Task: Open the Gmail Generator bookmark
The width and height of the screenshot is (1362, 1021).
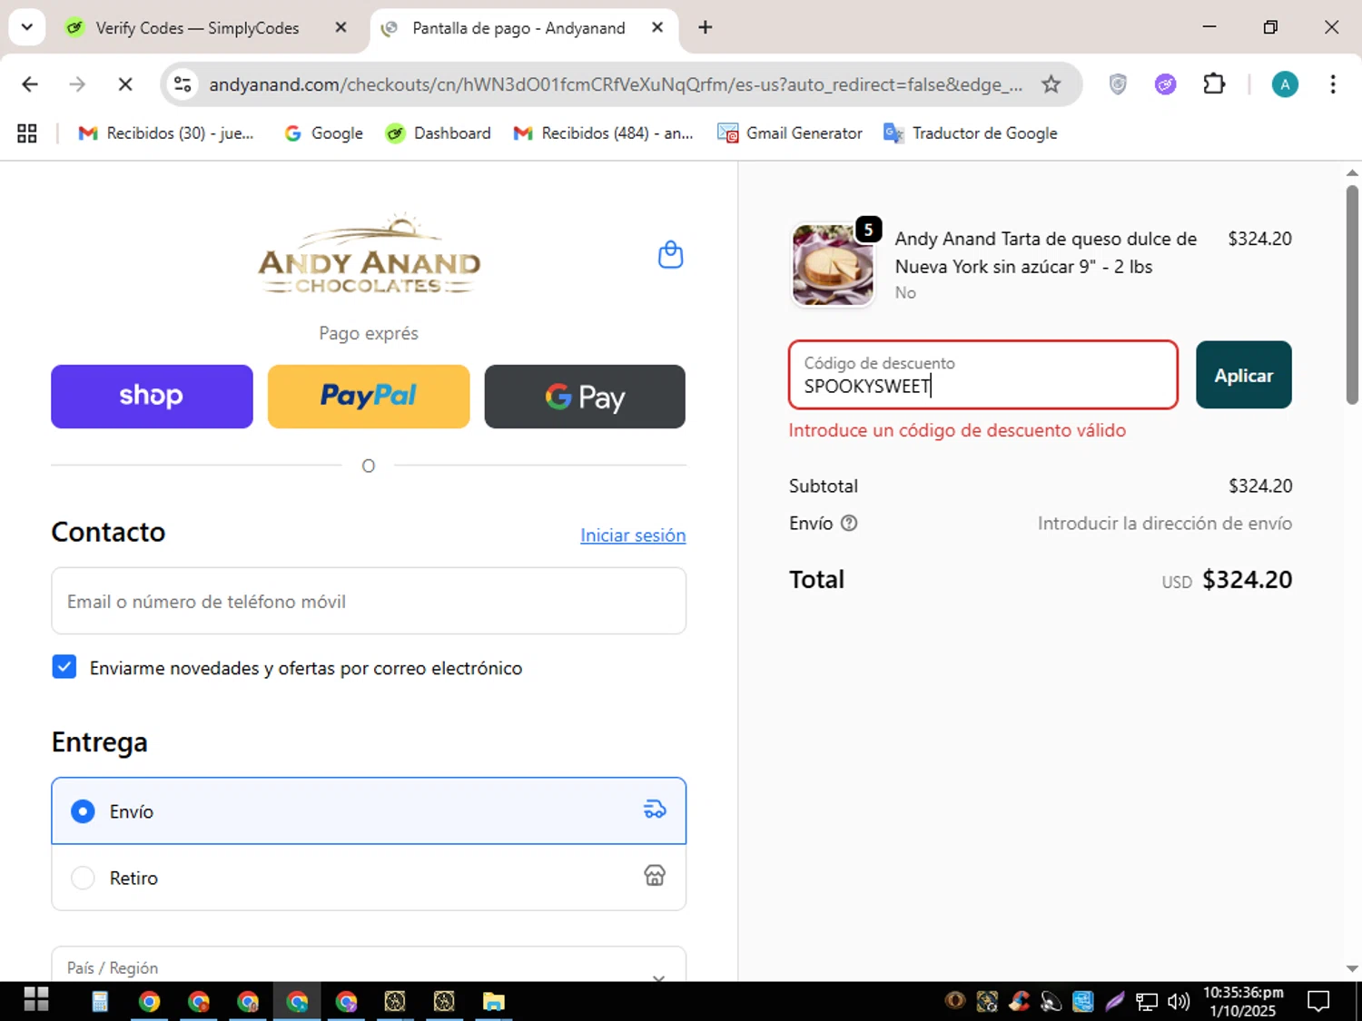Action: pyautogui.click(x=790, y=133)
